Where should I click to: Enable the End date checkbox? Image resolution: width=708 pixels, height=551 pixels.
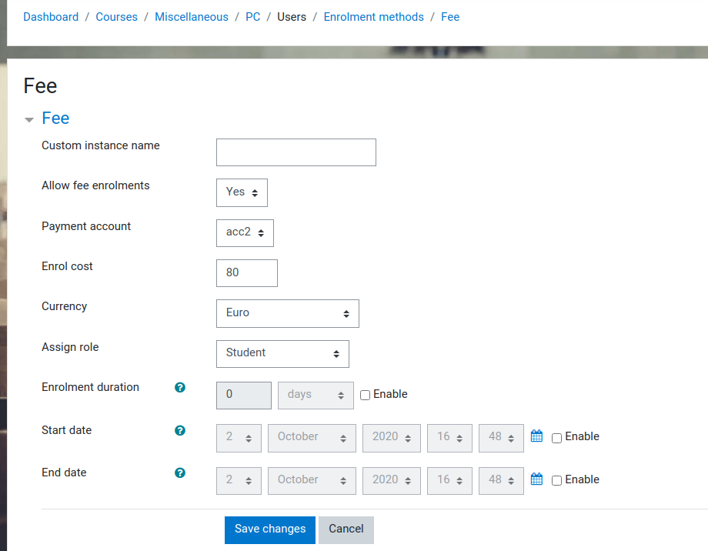(556, 480)
